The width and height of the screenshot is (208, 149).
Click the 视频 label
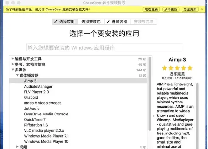pyautogui.click(x=23, y=147)
